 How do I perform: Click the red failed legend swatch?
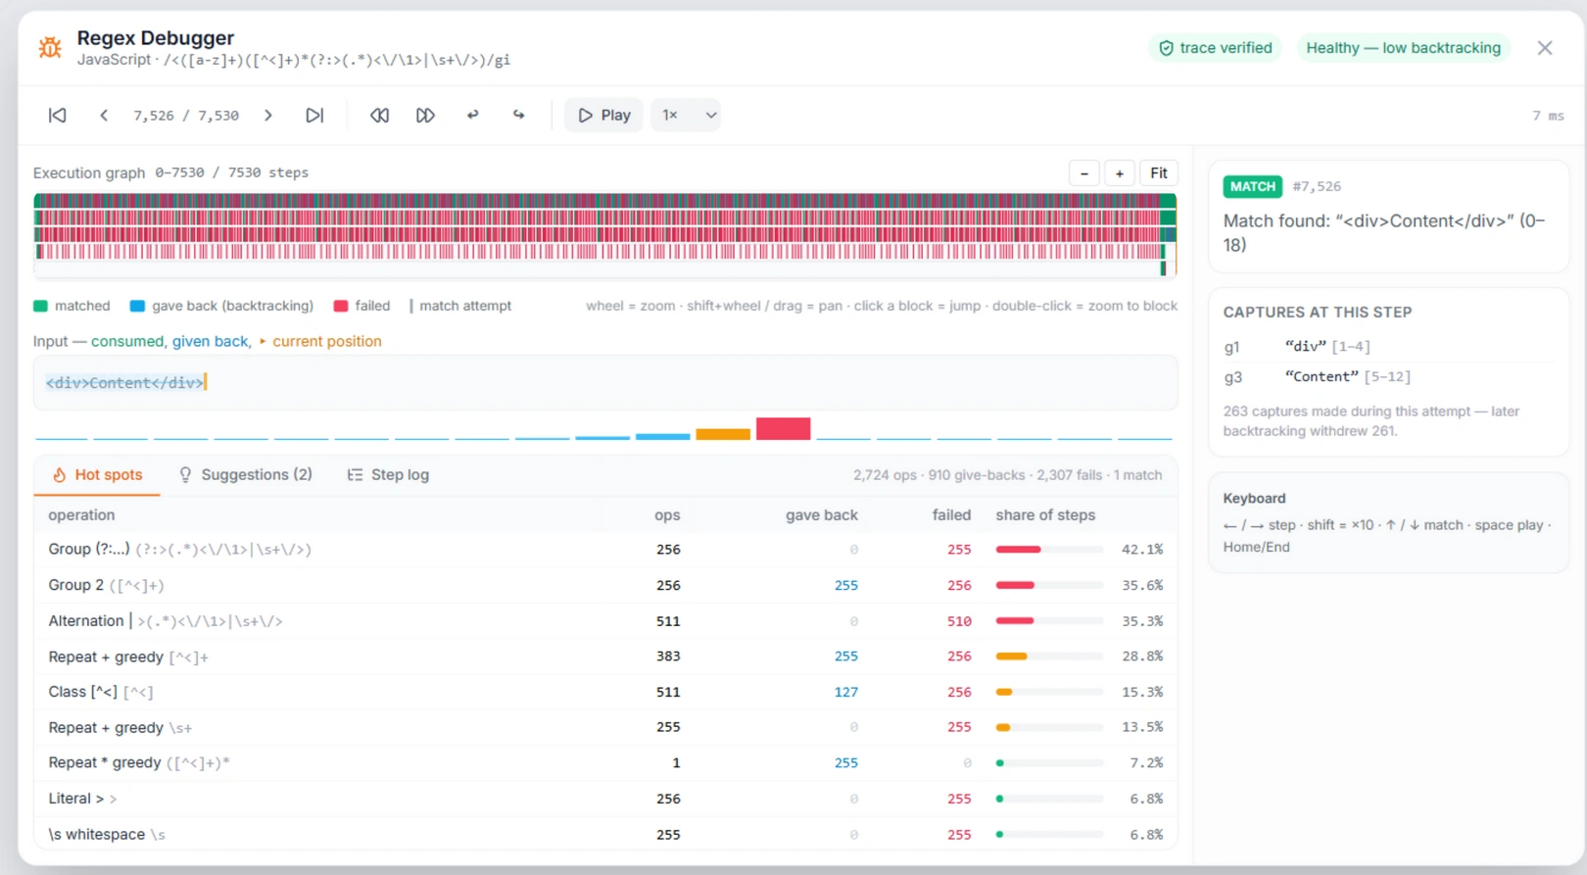click(x=341, y=306)
